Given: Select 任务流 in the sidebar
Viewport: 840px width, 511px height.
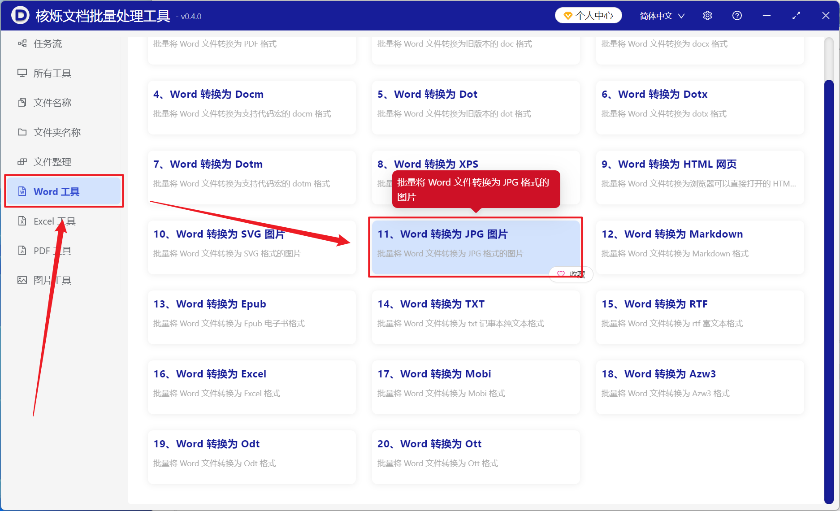Looking at the screenshot, I should [63, 43].
